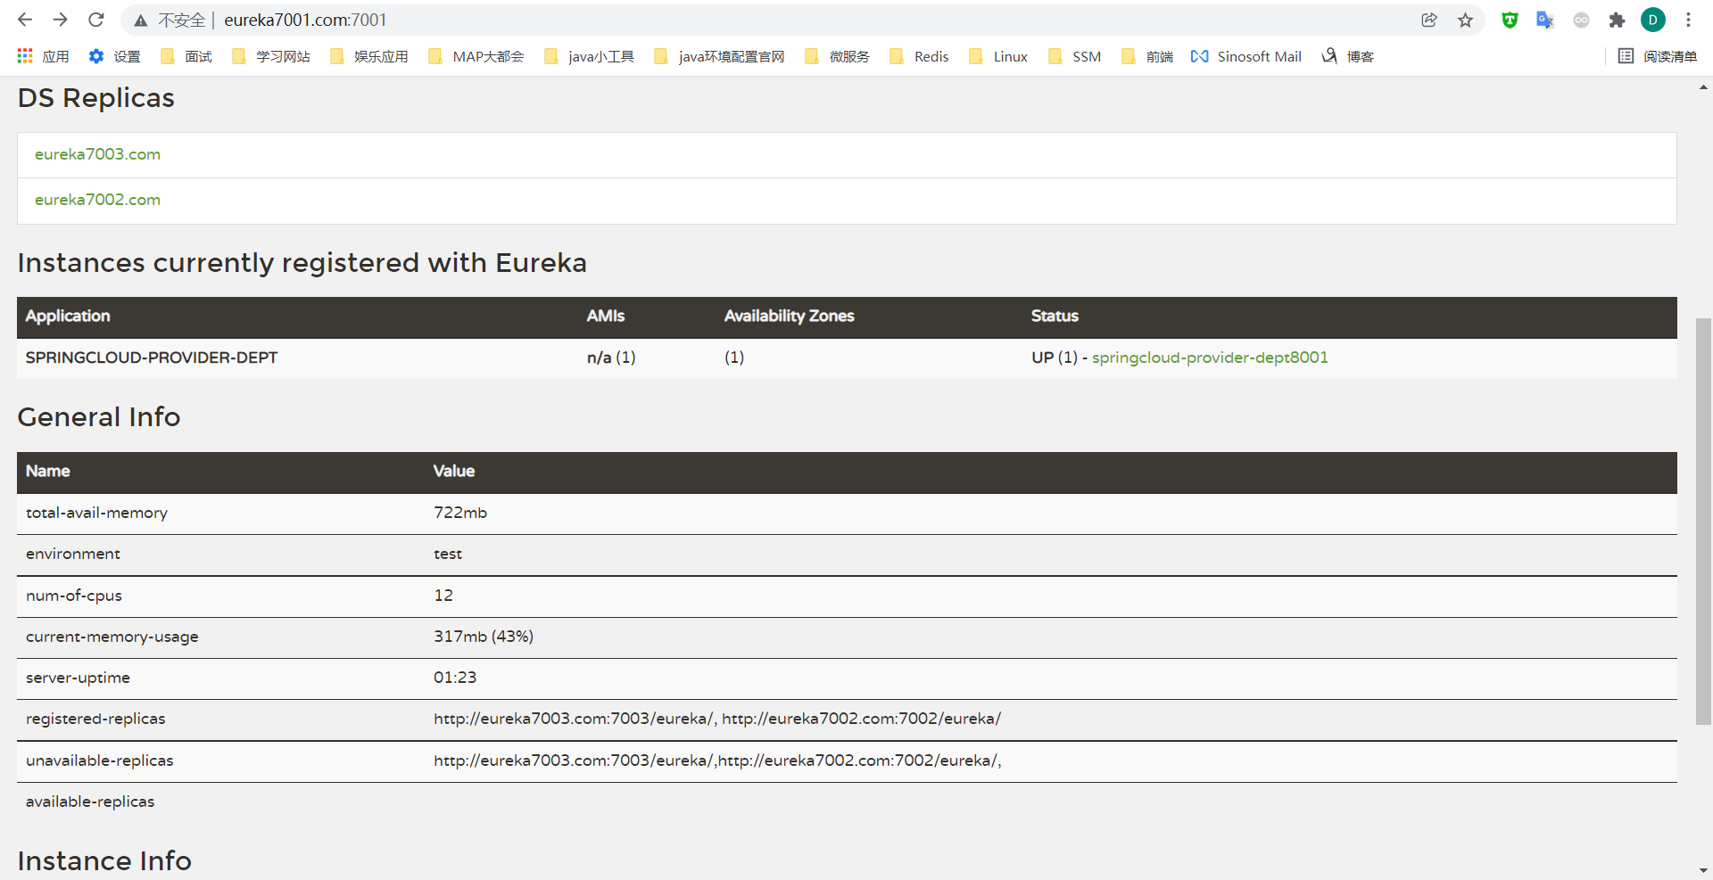
Task: Click the unavailable-replicas URL value
Action: (x=717, y=761)
